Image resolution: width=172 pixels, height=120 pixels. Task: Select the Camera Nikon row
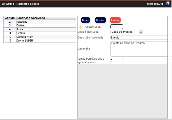point(40,37)
